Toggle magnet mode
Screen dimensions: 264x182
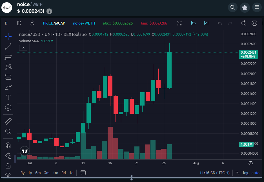(8, 145)
